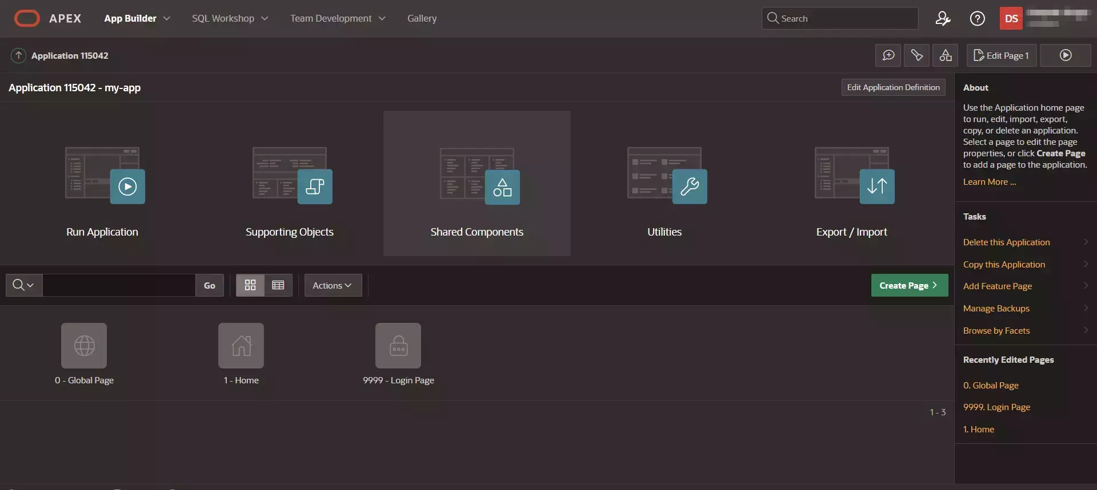Expand the Actions menu
The width and height of the screenshot is (1097, 490).
(333, 285)
